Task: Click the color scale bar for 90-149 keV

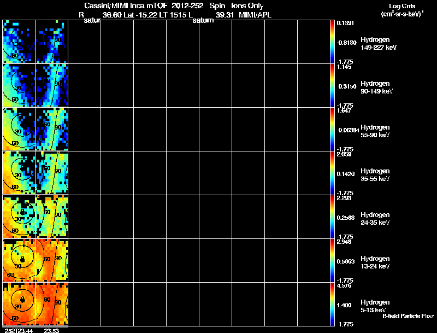Action: [x=332, y=85]
